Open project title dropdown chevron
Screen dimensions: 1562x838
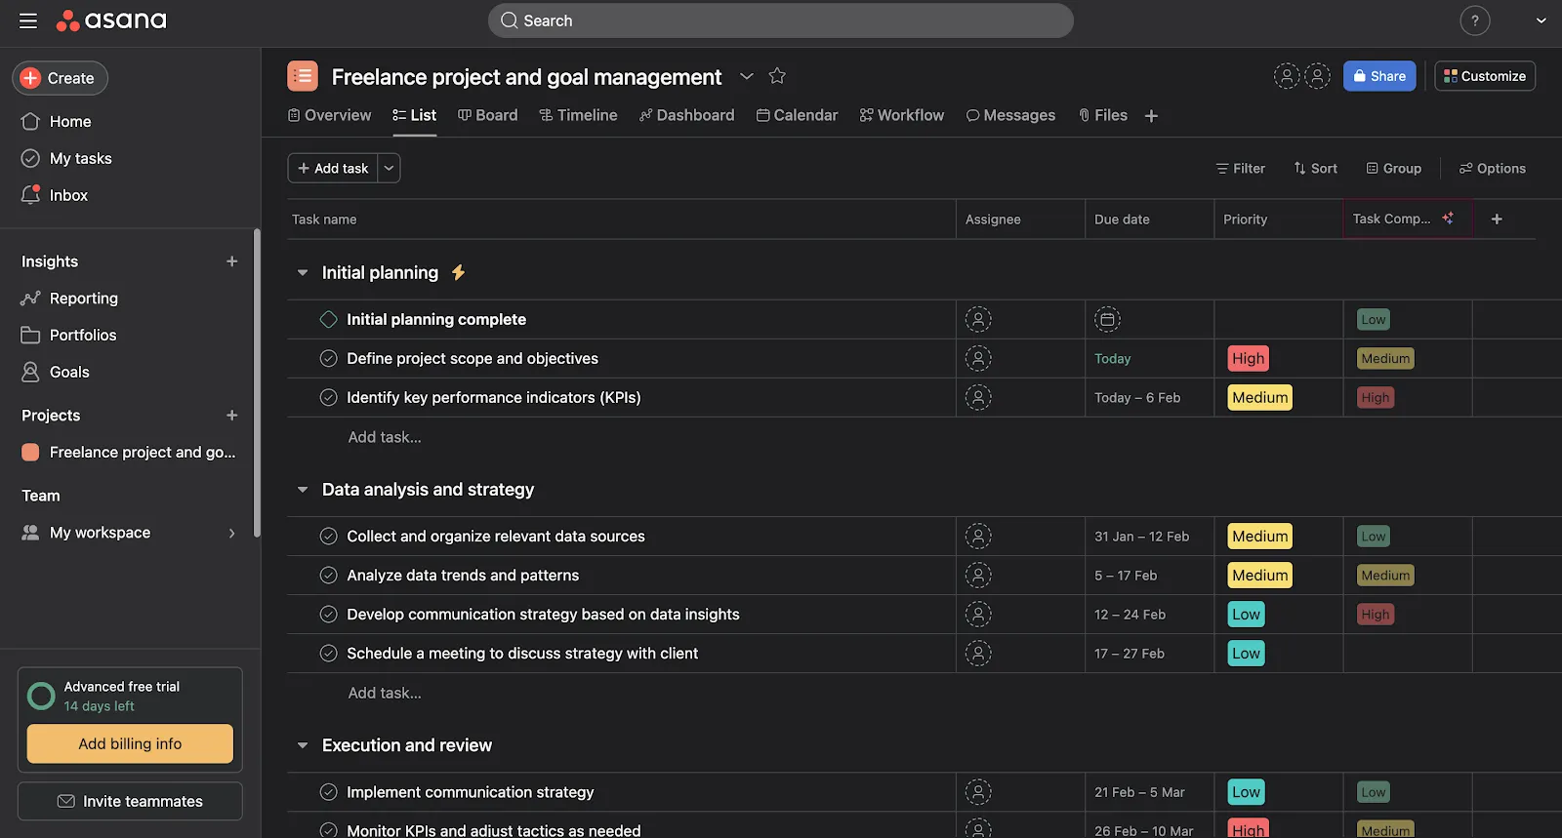pos(747,76)
